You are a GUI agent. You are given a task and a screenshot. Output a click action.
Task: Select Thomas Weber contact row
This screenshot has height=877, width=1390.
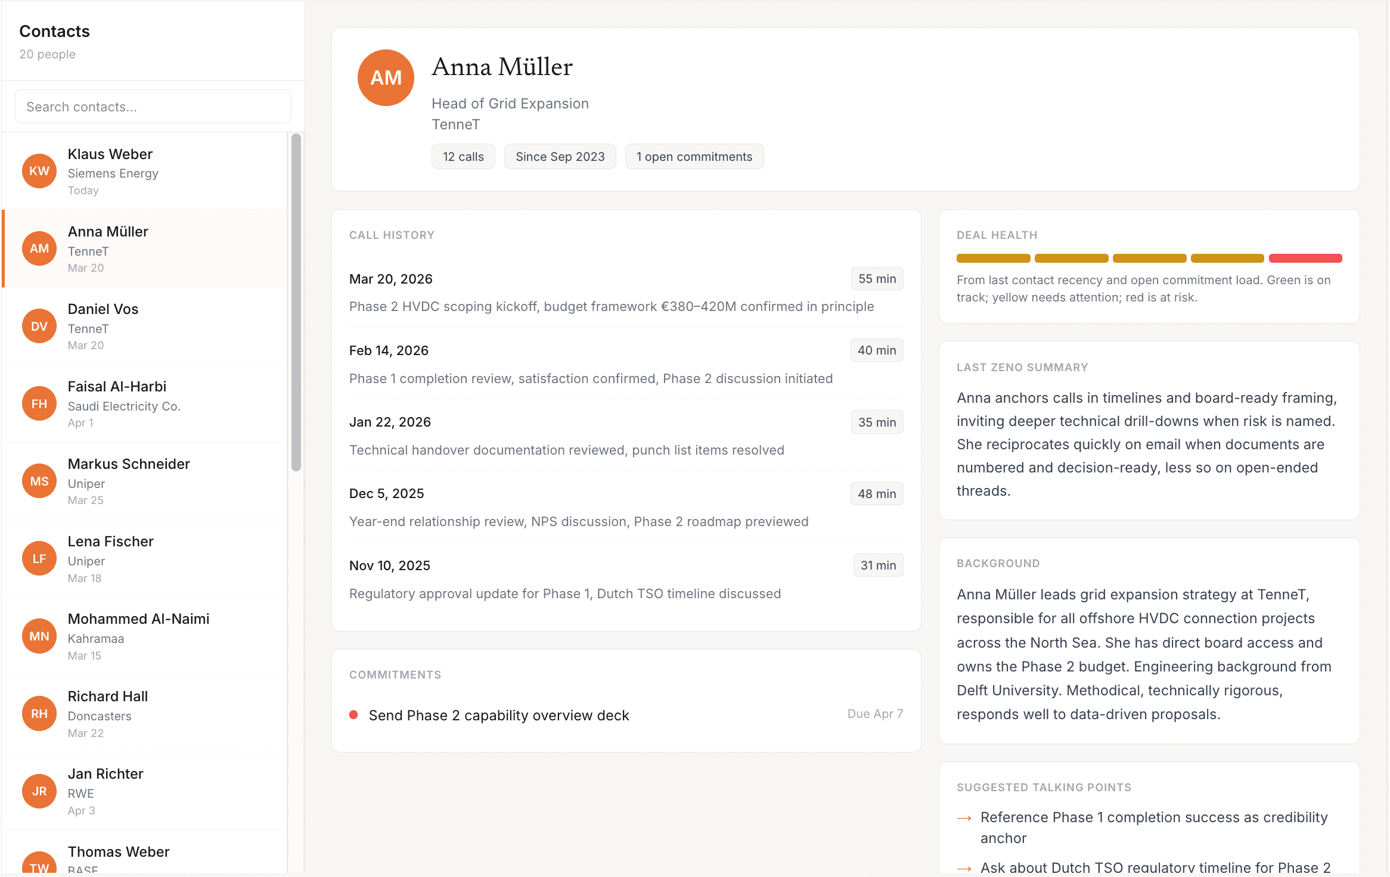(x=145, y=852)
